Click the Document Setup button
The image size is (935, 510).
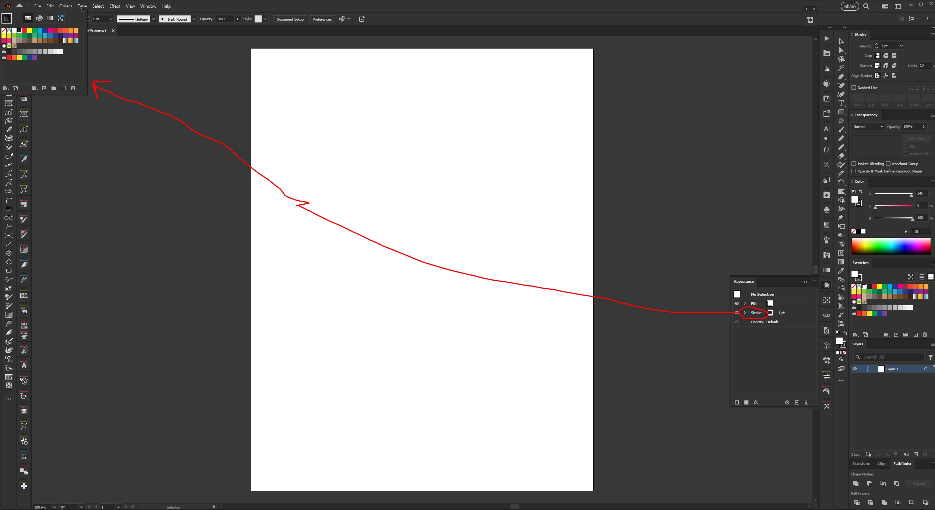(290, 19)
